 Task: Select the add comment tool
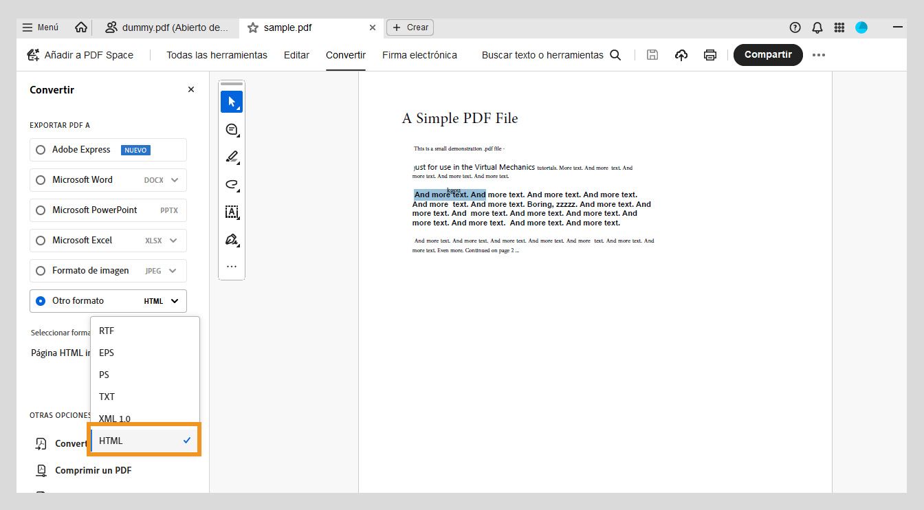click(x=232, y=129)
